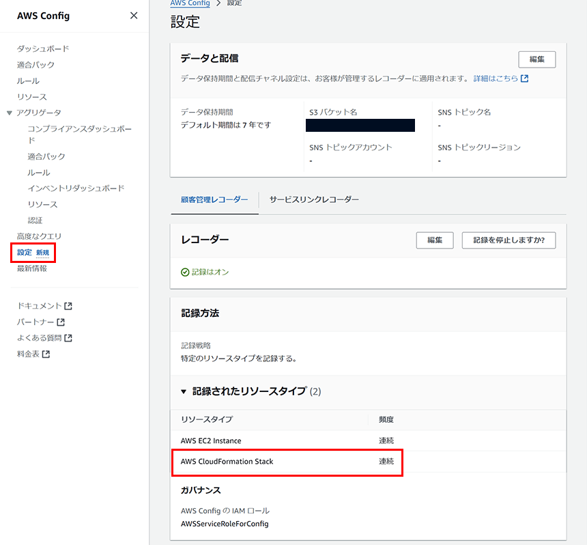Switch to the サービスリンクレコーダー tab
The image size is (587, 545).
(x=314, y=199)
